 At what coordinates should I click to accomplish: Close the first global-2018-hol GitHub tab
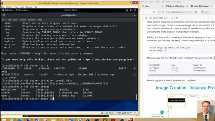(187, 6)
